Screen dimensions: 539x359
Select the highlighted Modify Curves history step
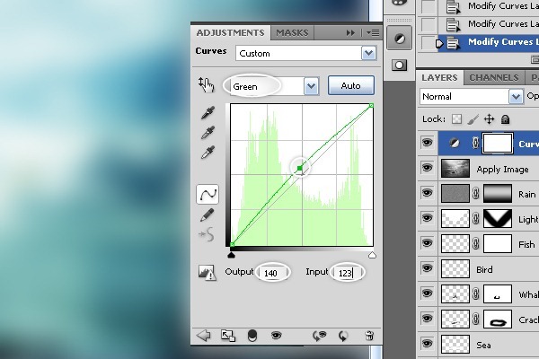click(488, 42)
